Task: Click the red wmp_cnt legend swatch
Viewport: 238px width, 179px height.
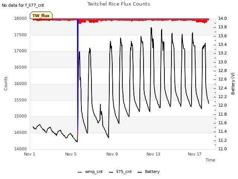Action: [x=80, y=172]
